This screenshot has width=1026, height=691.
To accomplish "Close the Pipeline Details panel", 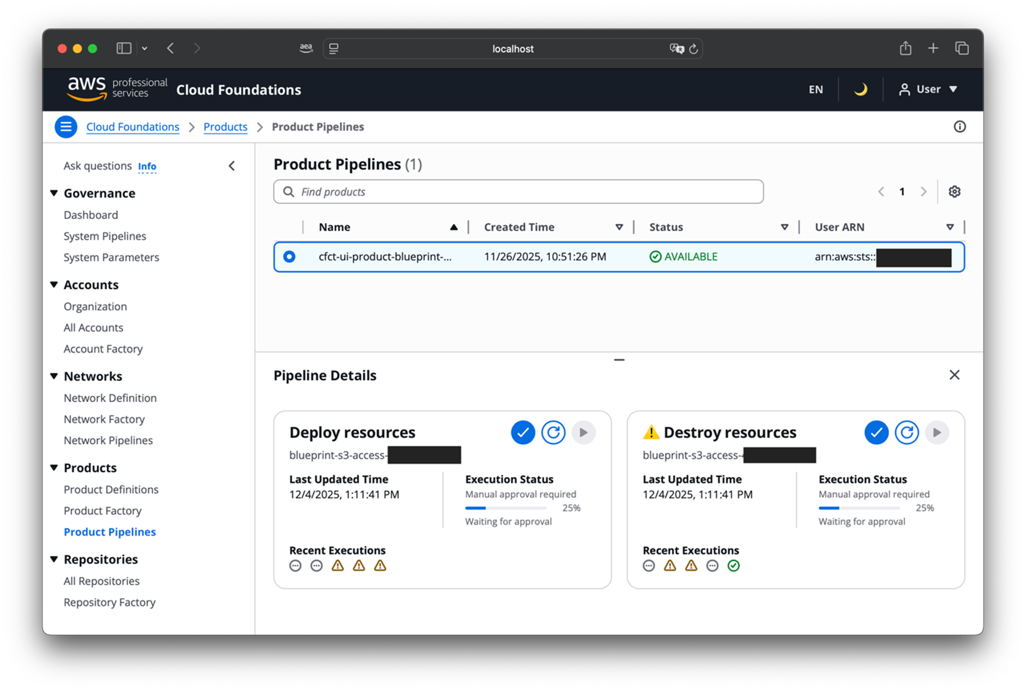I will 954,375.
